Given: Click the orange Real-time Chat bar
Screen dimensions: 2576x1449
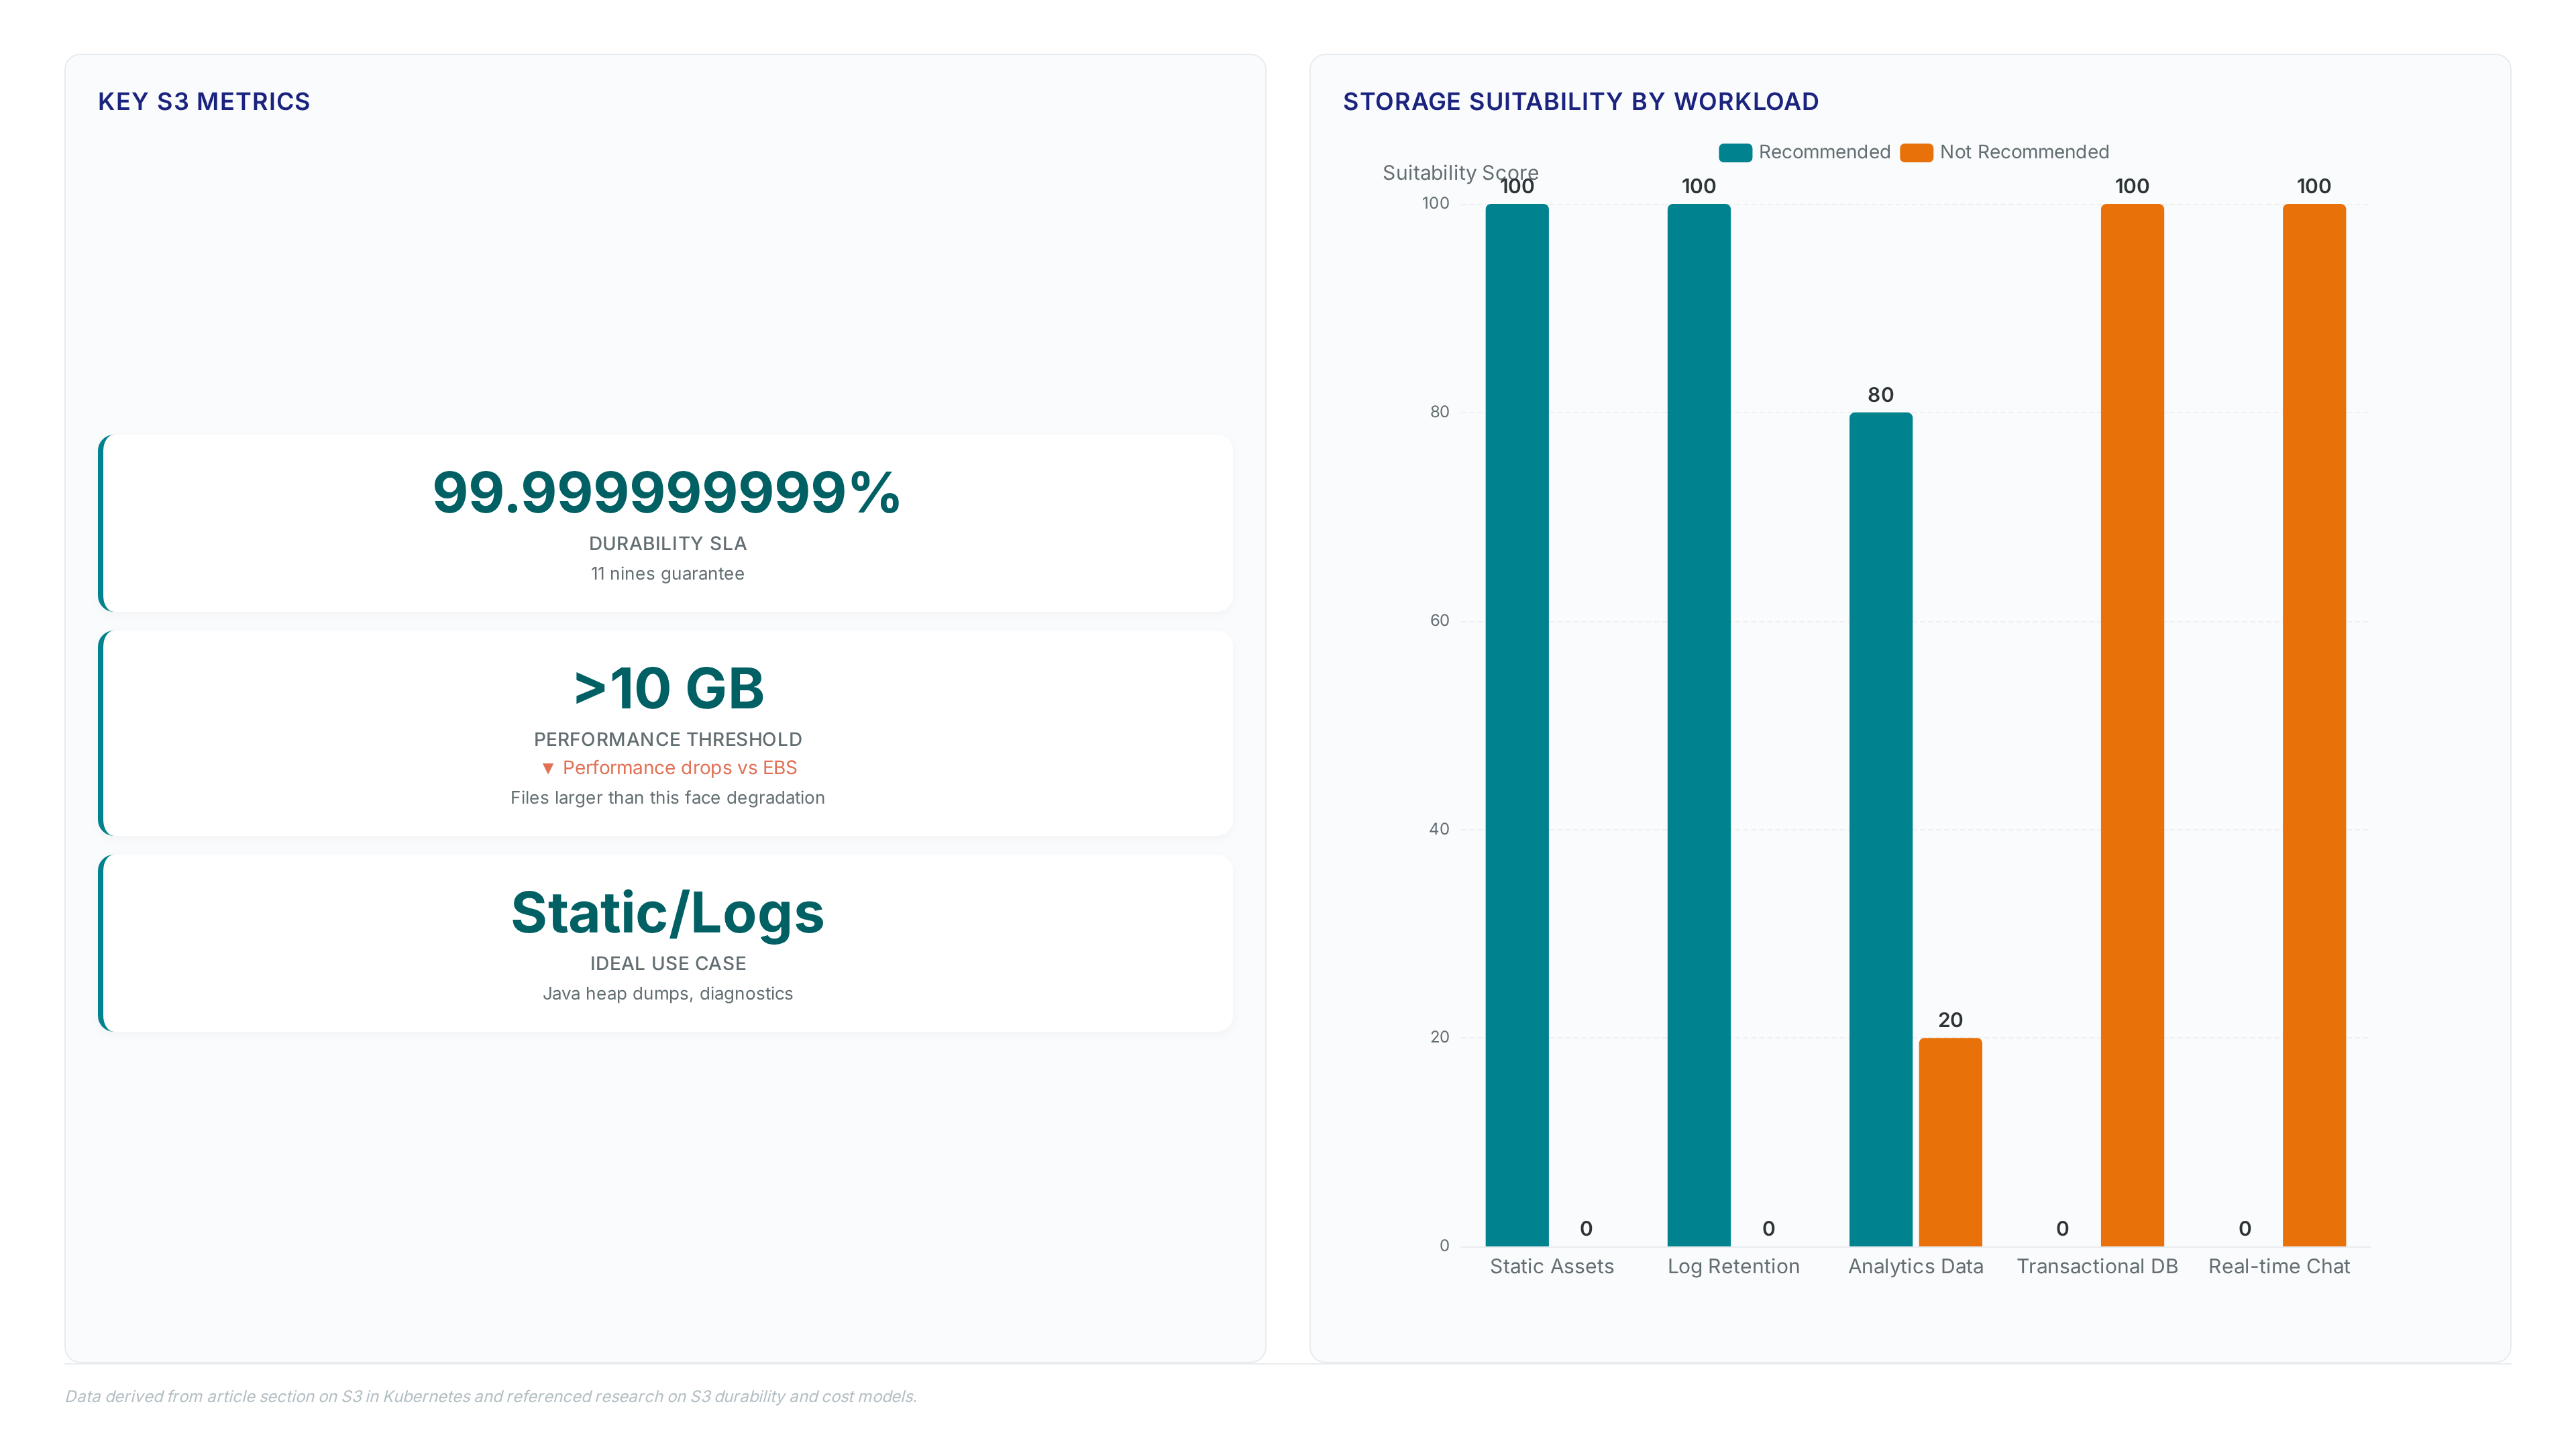Looking at the screenshot, I should point(2314,725).
